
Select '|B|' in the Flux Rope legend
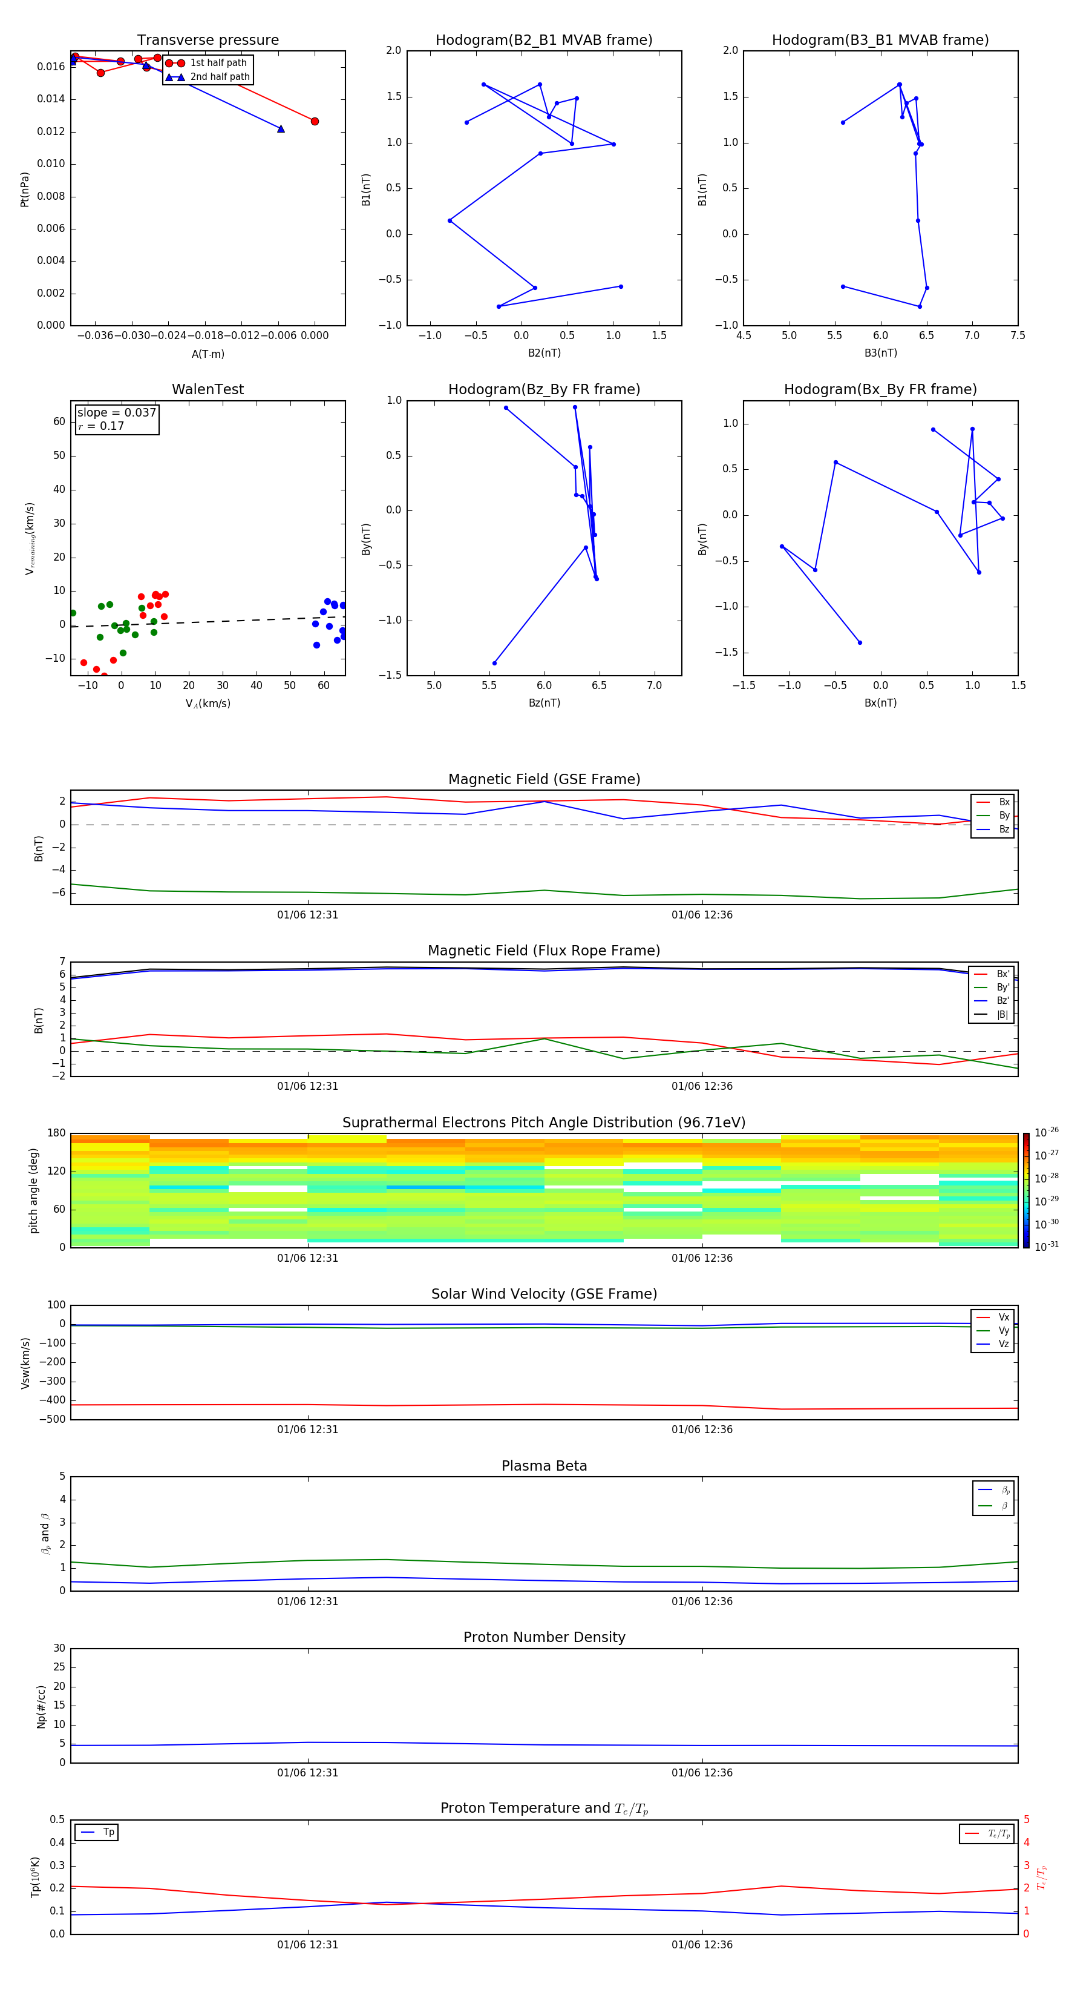[x=992, y=1015]
